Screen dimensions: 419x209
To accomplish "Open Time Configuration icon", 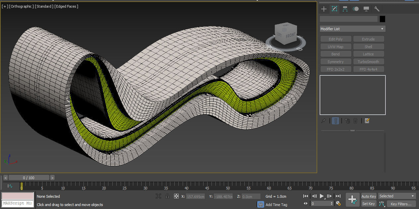I will 338,204.
